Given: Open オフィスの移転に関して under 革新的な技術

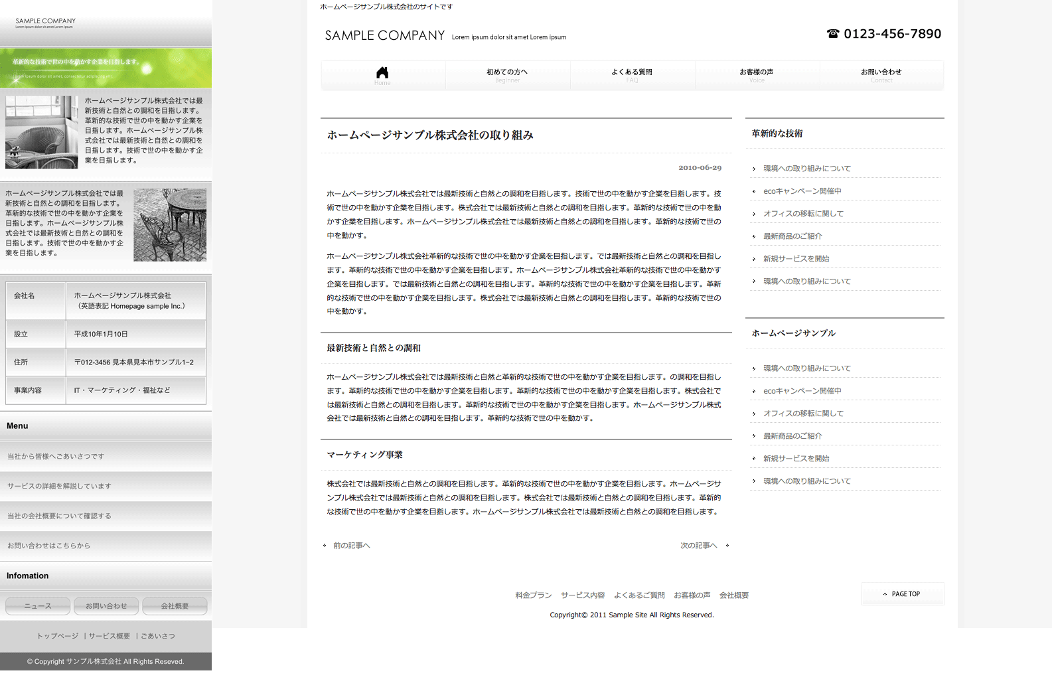Looking at the screenshot, I should click(803, 214).
